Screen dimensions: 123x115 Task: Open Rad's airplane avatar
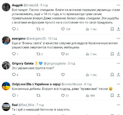[6, 107]
